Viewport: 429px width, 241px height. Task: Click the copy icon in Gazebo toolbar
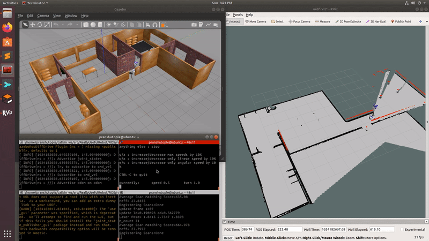pos(132,25)
